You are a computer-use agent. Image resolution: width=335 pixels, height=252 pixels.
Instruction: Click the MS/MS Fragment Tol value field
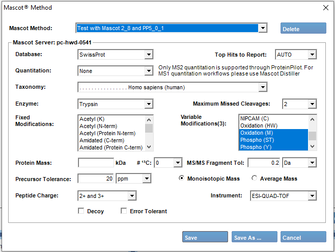point(264,163)
